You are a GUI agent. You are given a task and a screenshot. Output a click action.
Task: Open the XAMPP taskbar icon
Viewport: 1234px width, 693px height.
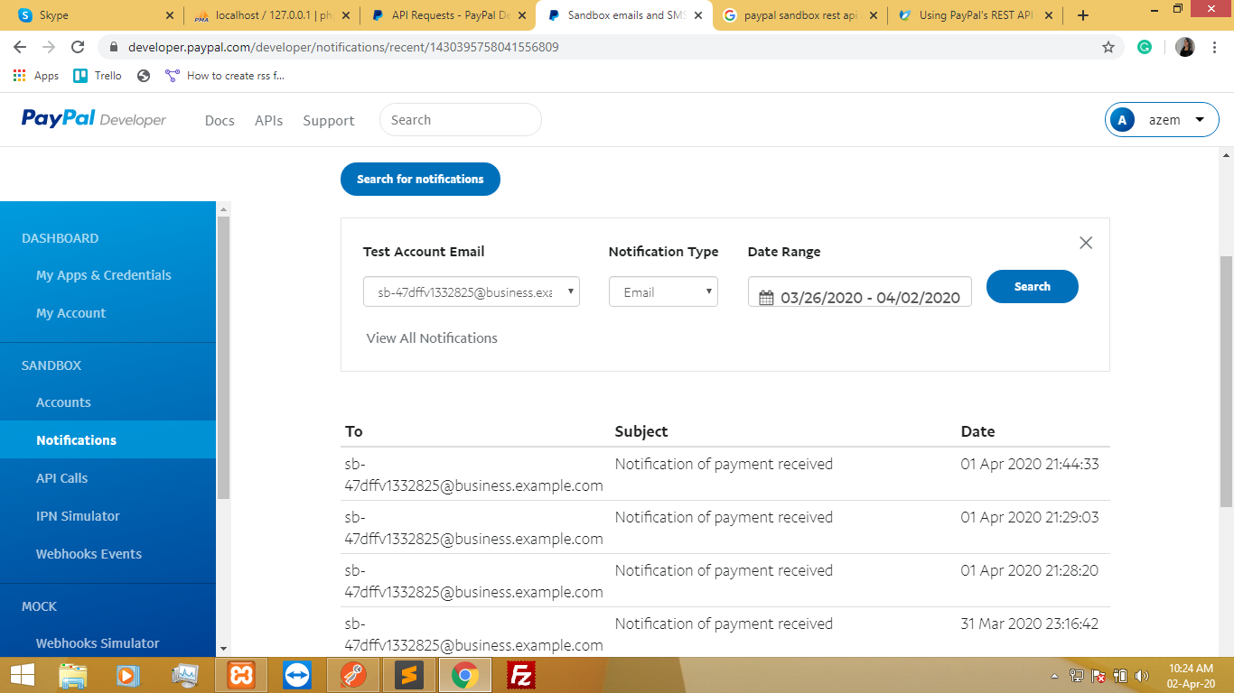tap(241, 675)
